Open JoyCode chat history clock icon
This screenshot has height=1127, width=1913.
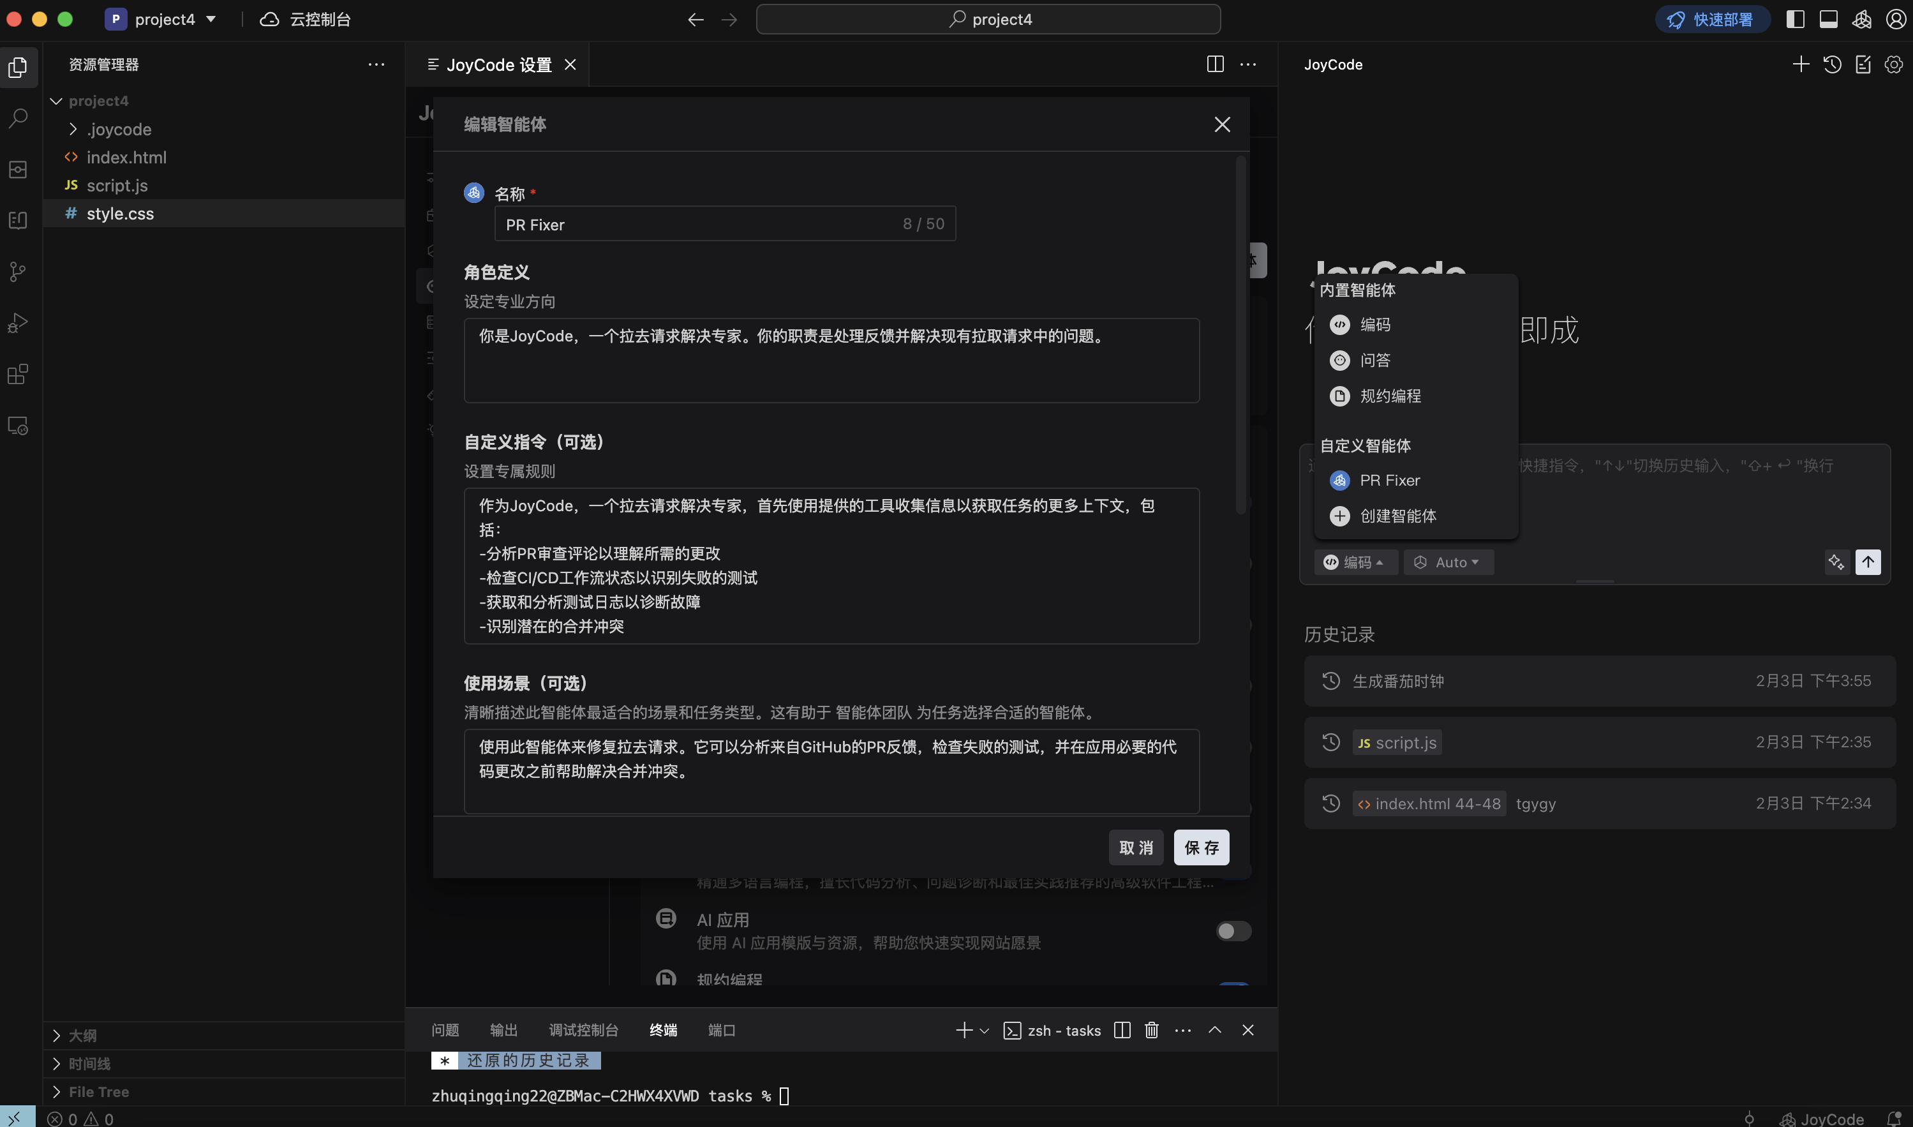tap(1832, 64)
